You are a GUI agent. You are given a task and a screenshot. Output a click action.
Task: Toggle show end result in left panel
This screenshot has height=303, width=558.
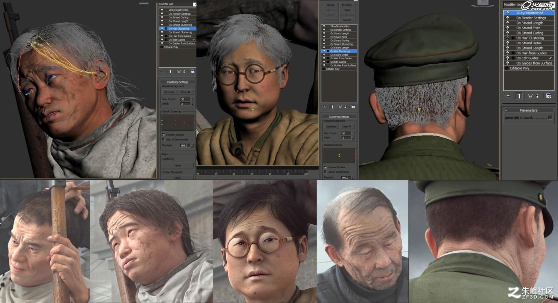(171, 71)
